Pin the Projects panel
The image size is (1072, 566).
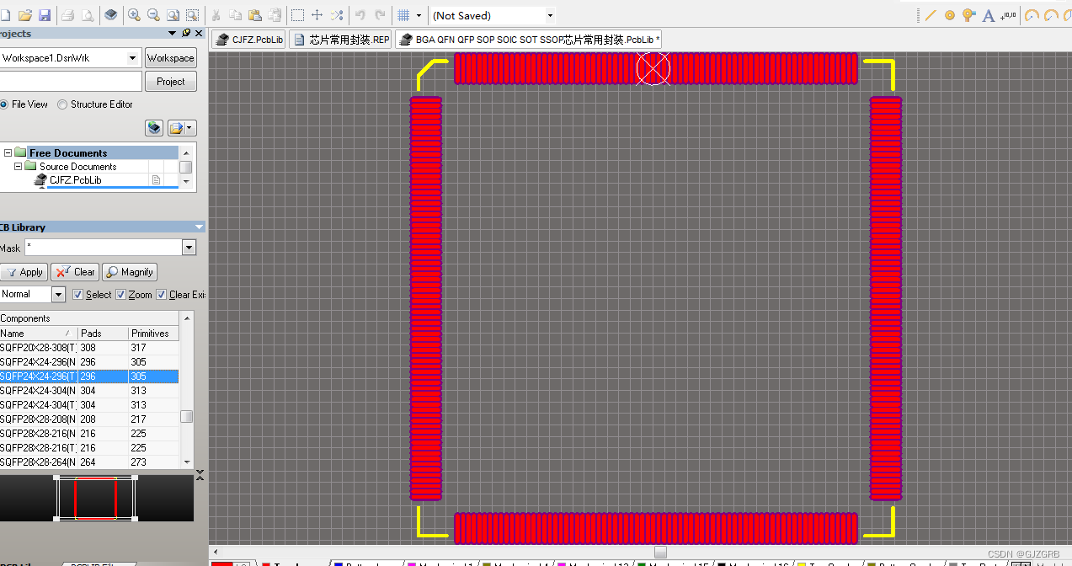pos(185,33)
